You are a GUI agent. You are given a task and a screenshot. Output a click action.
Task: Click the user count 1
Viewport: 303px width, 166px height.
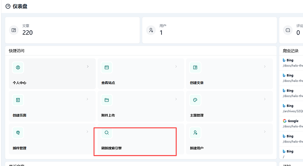pos(161,32)
